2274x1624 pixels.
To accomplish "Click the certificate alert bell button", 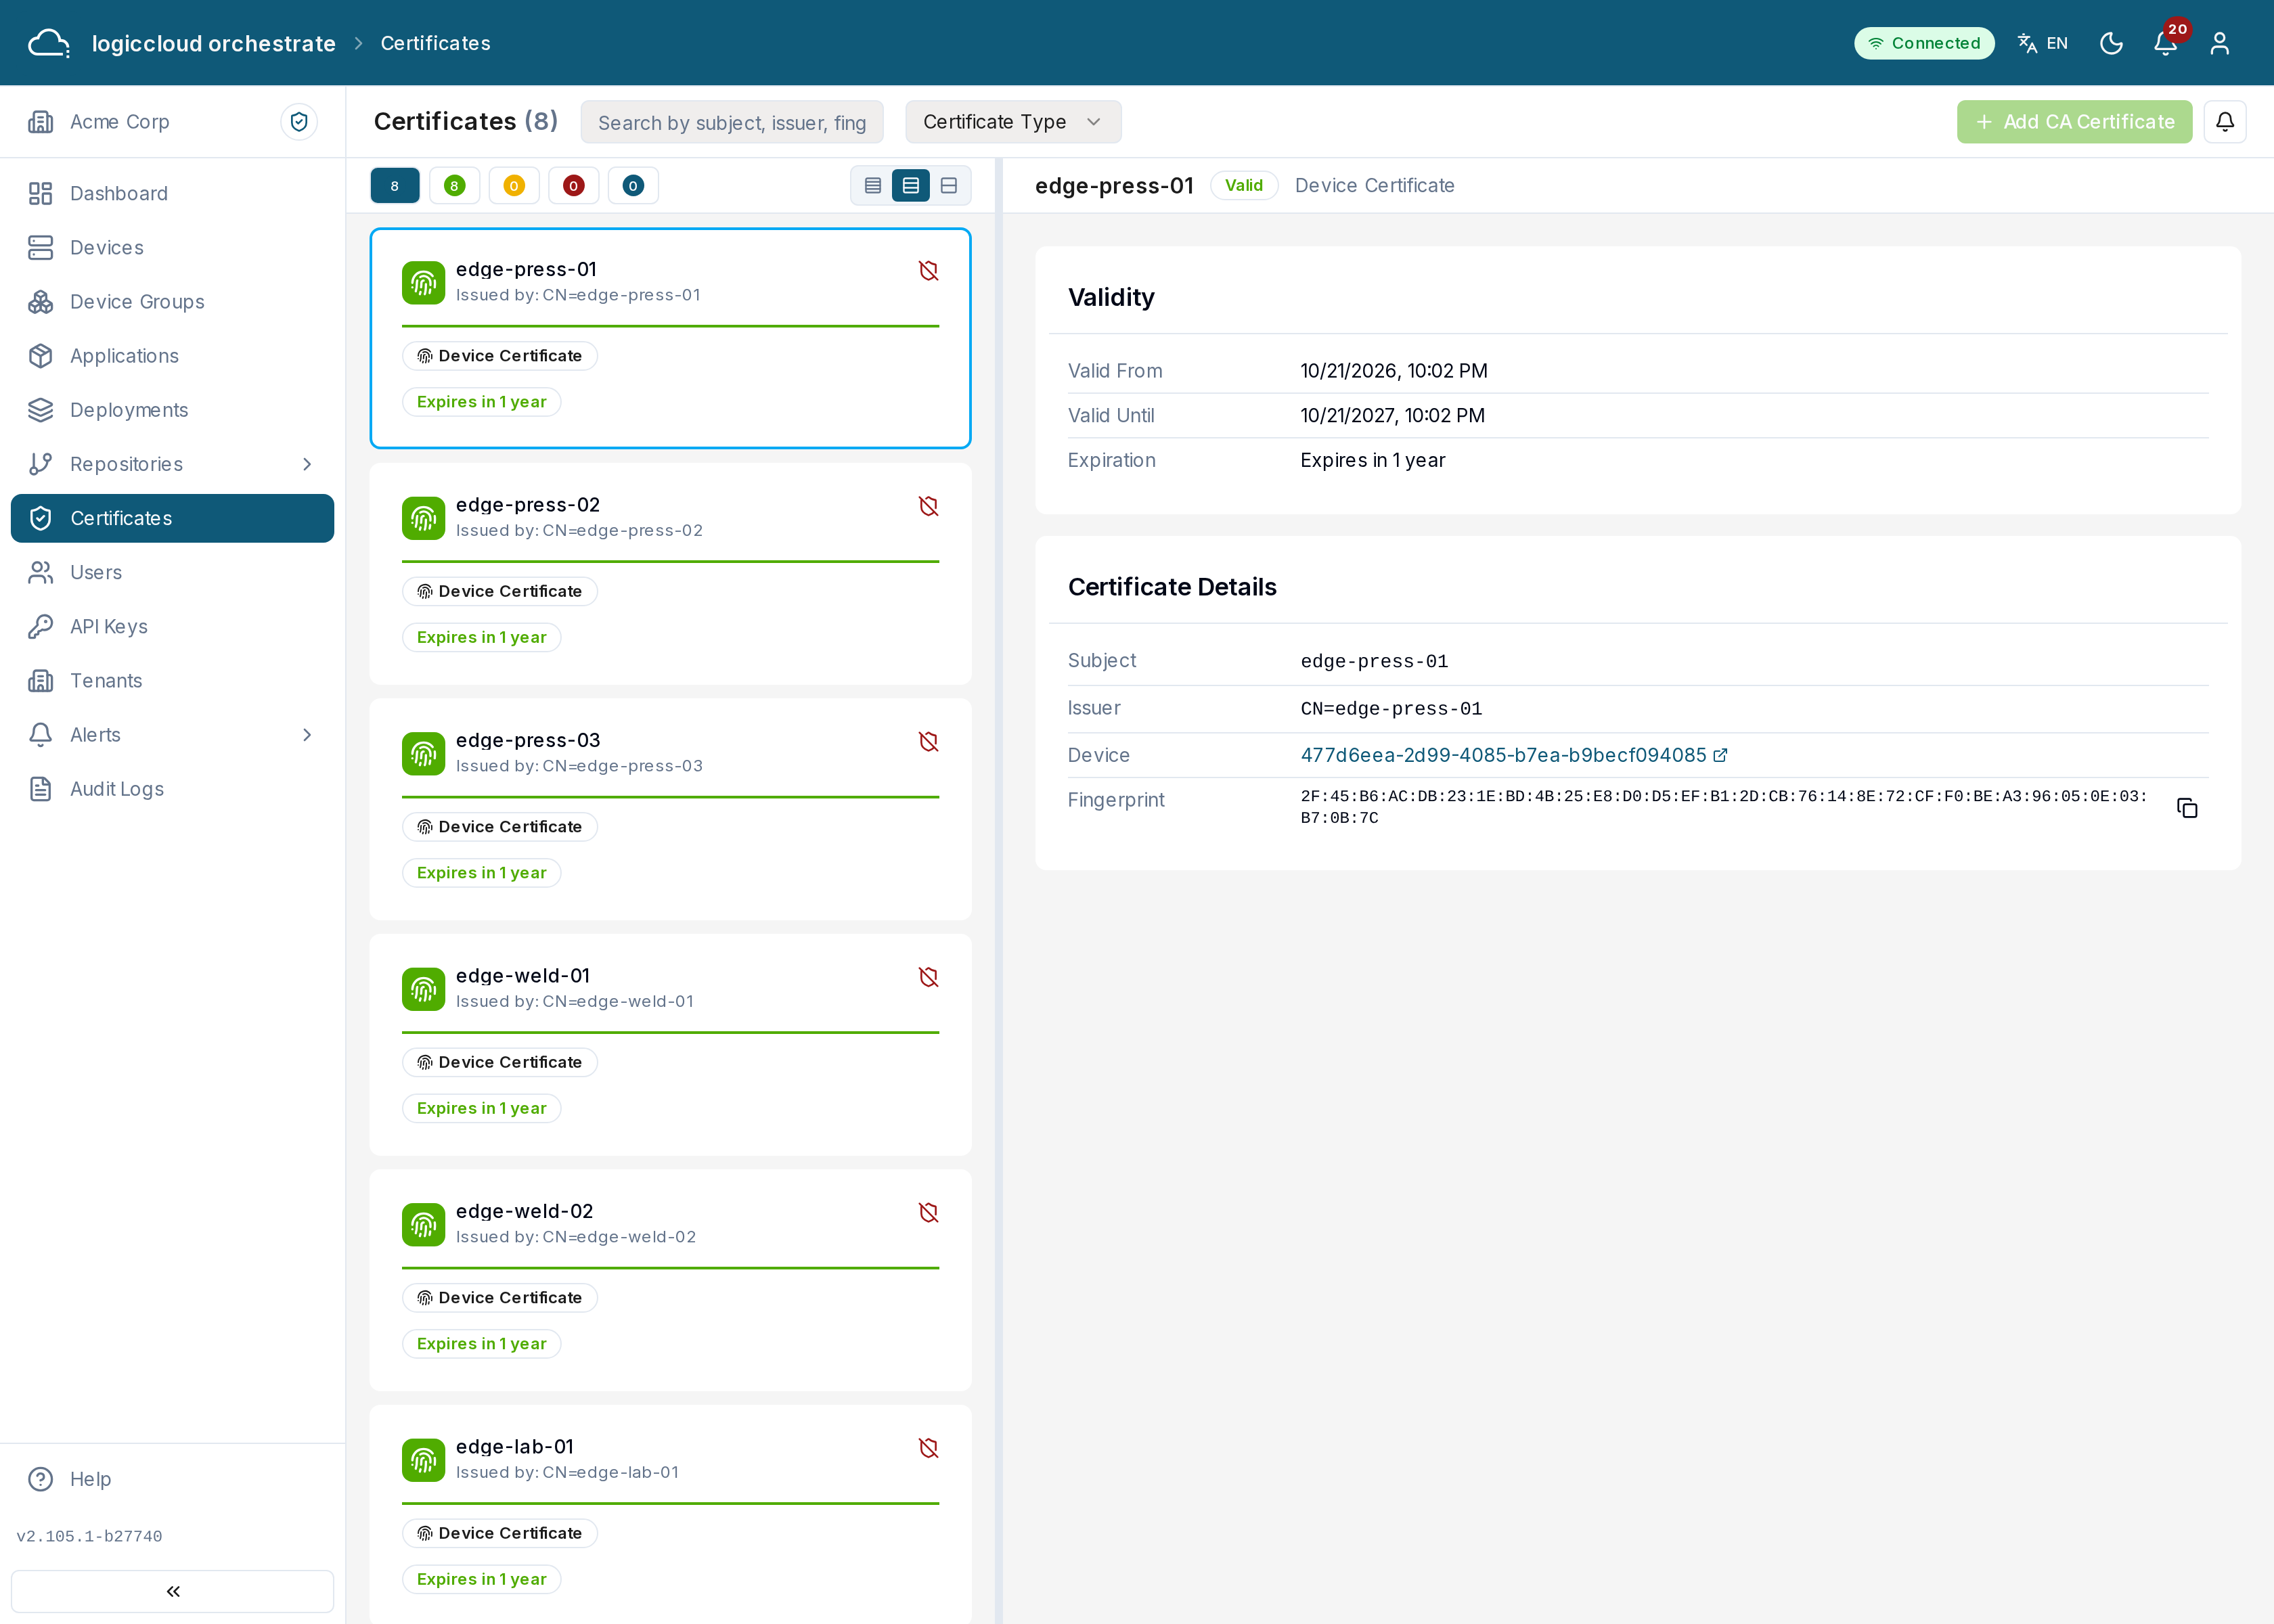I will click(2225, 122).
